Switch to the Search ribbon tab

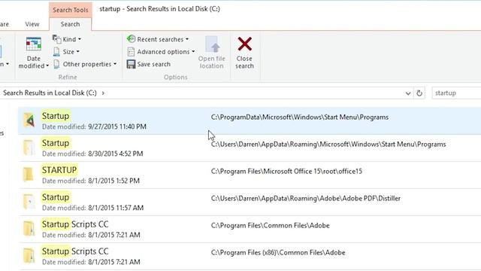point(70,24)
